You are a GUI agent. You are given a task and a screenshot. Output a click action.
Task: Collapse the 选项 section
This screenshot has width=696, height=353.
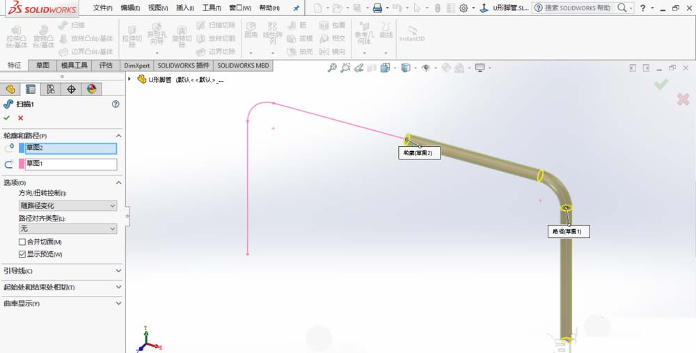click(x=118, y=183)
